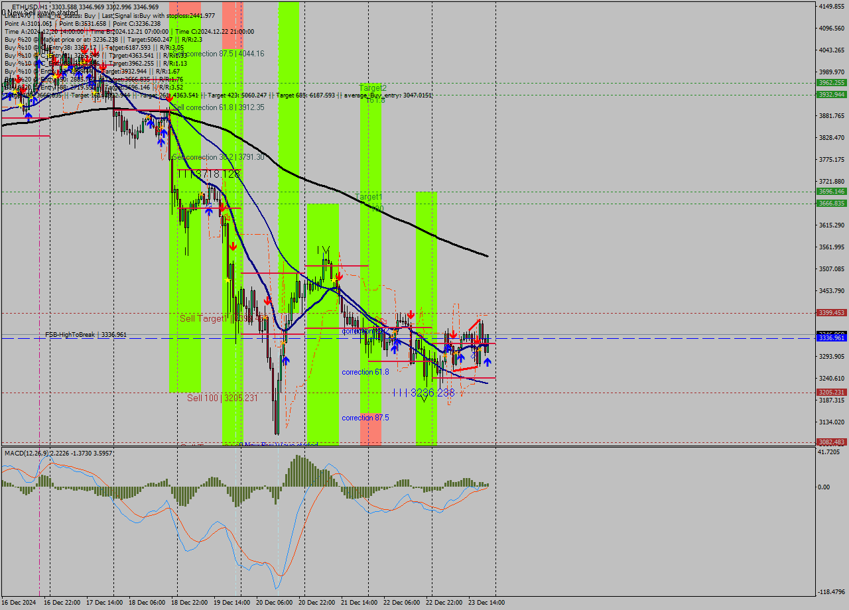Click Sell correction 38.2 | 3791.30 label

[x=219, y=157]
